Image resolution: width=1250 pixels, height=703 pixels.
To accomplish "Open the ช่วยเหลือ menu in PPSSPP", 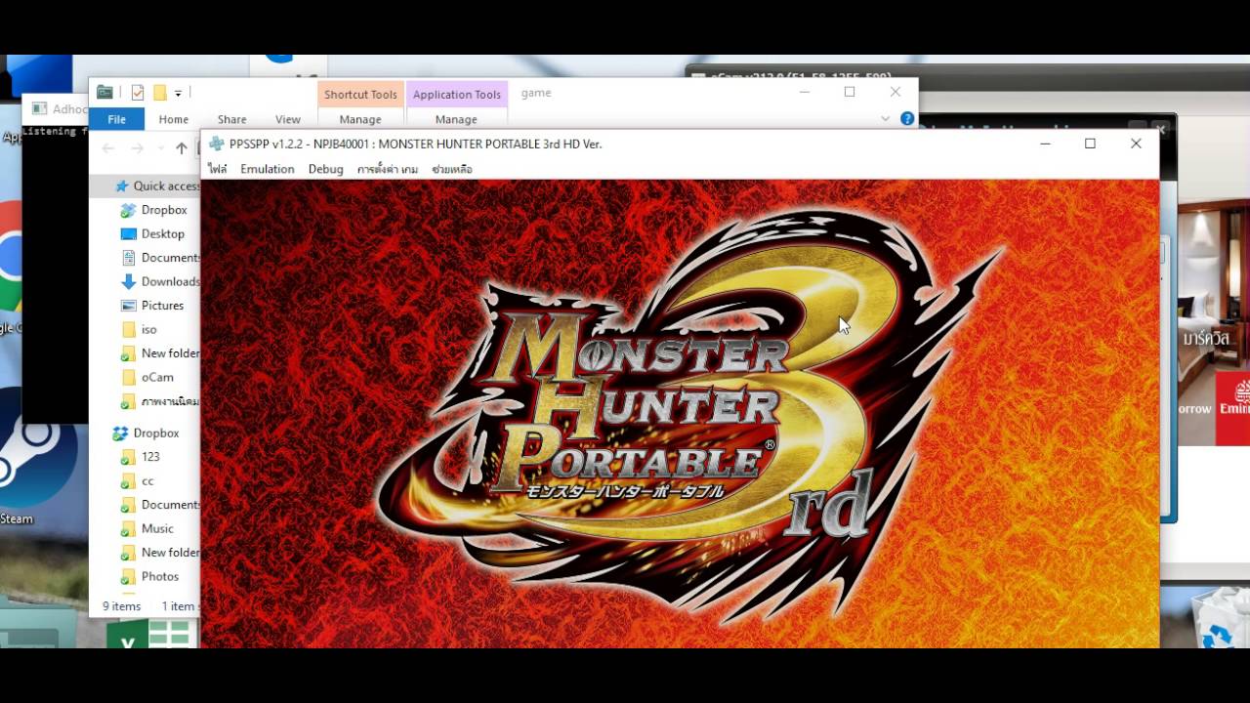I will pyautogui.click(x=452, y=169).
